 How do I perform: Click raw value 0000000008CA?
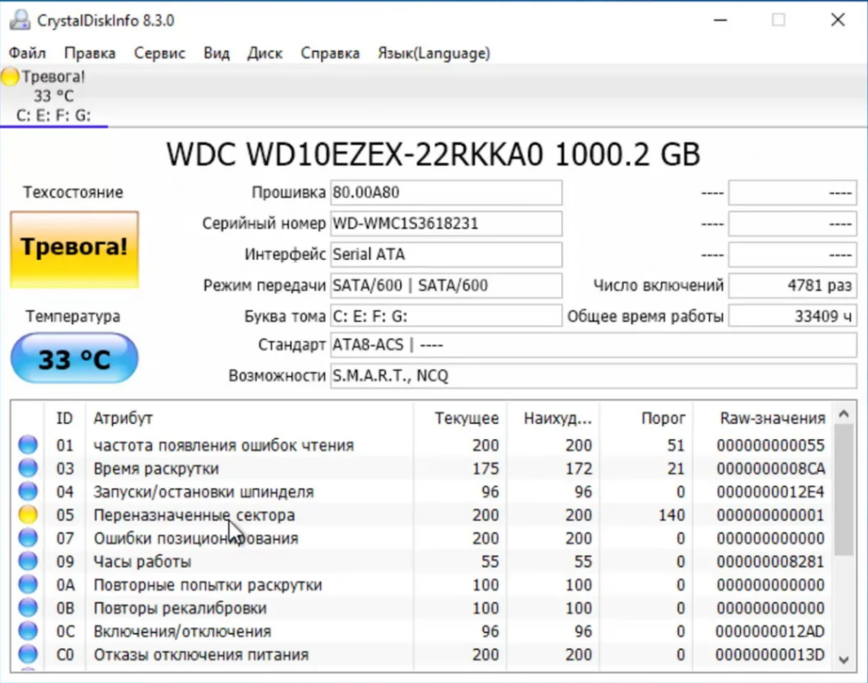tap(771, 469)
